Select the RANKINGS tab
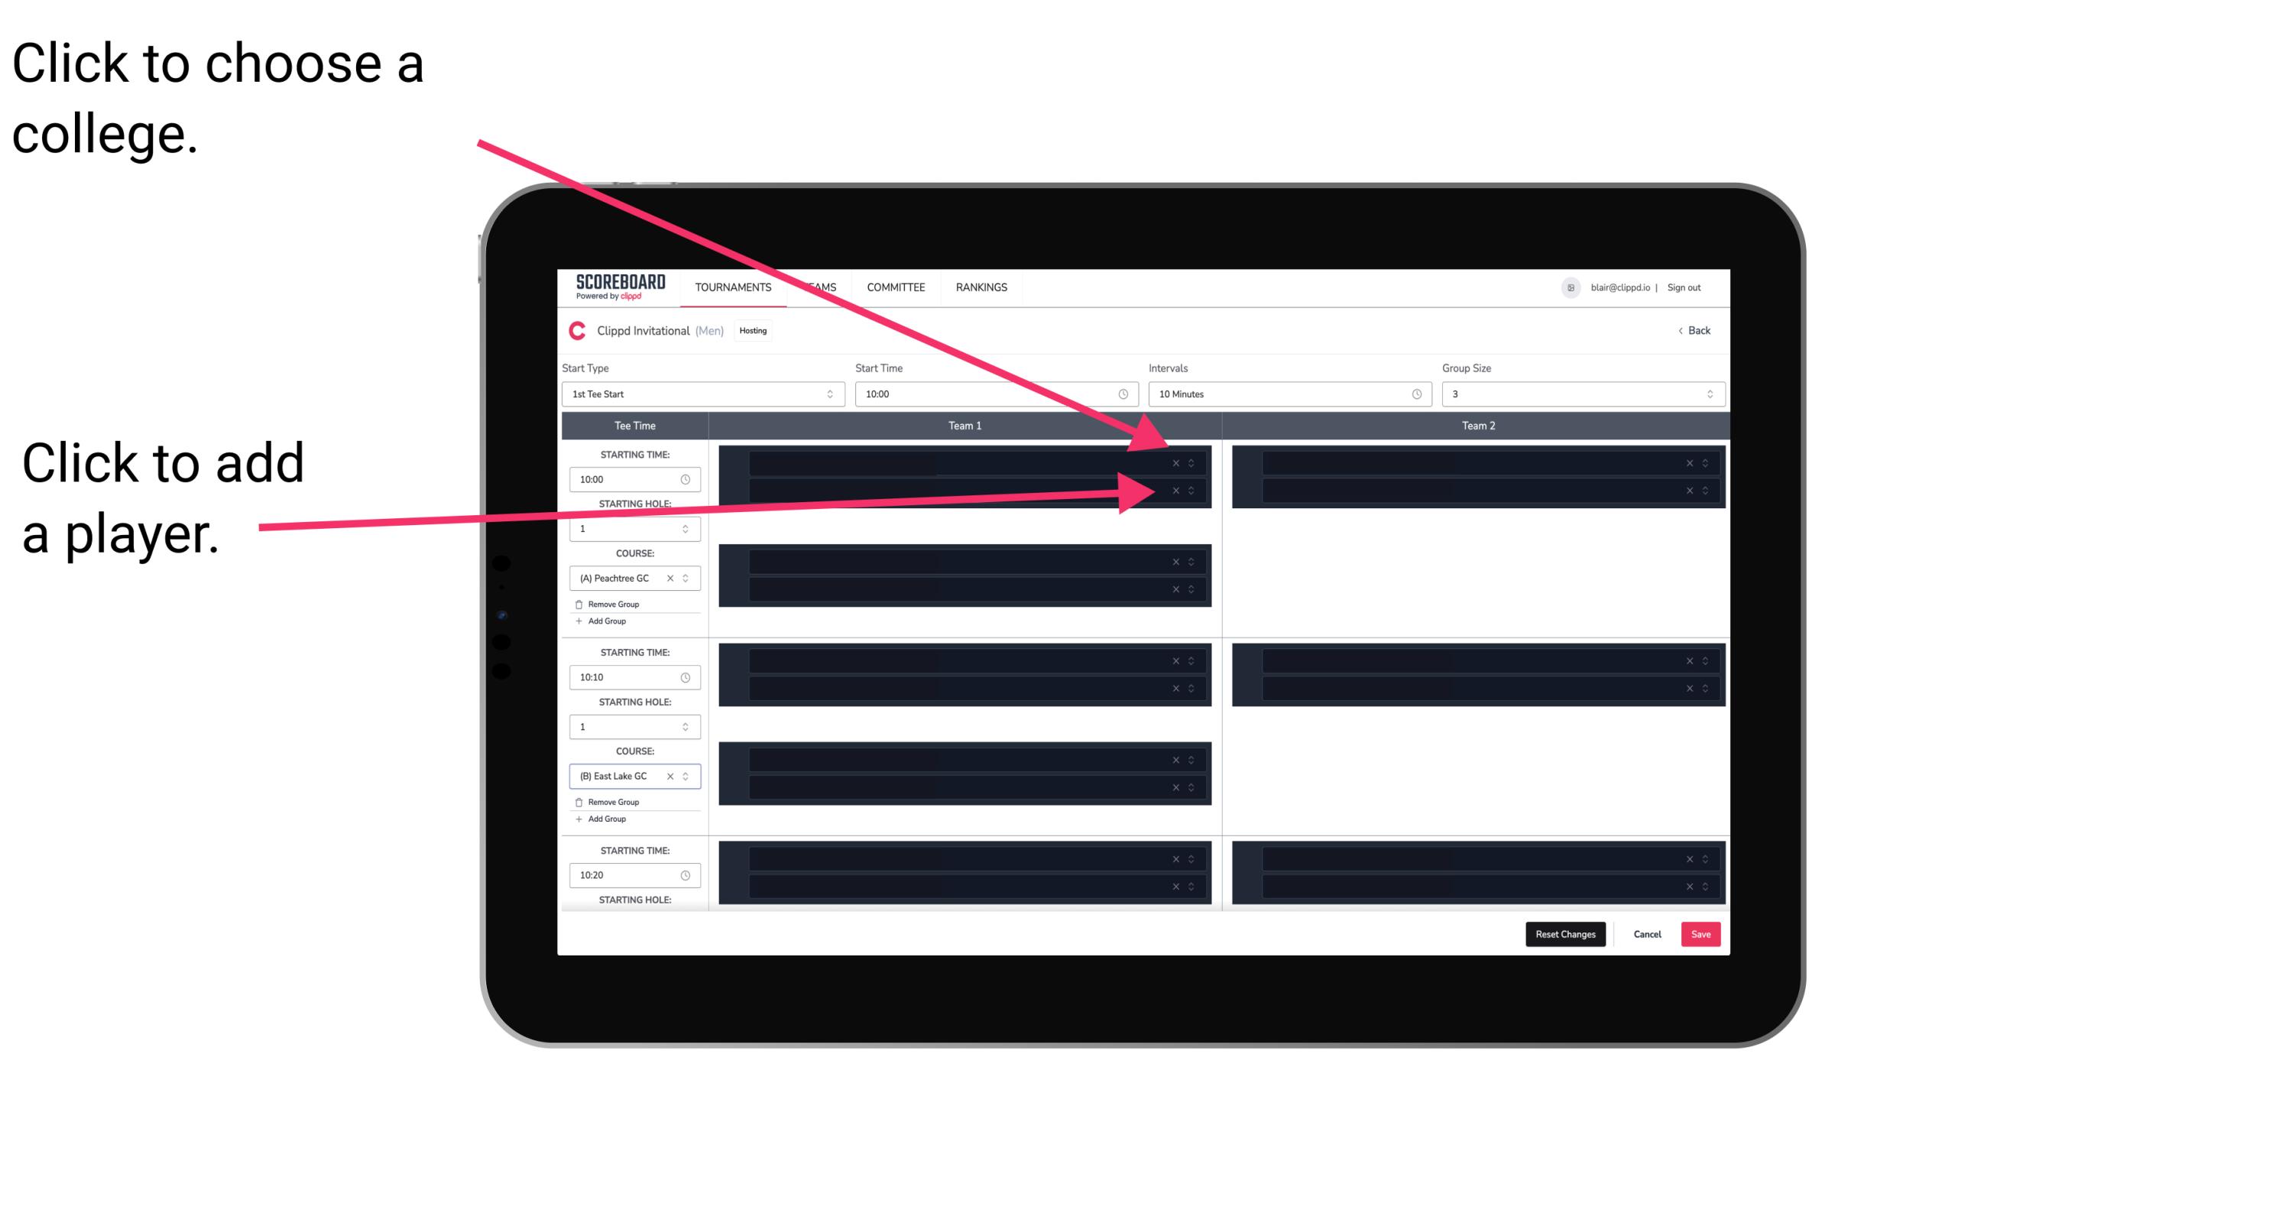Image resolution: width=2279 pixels, height=1226 pixels. click(983, 287)
